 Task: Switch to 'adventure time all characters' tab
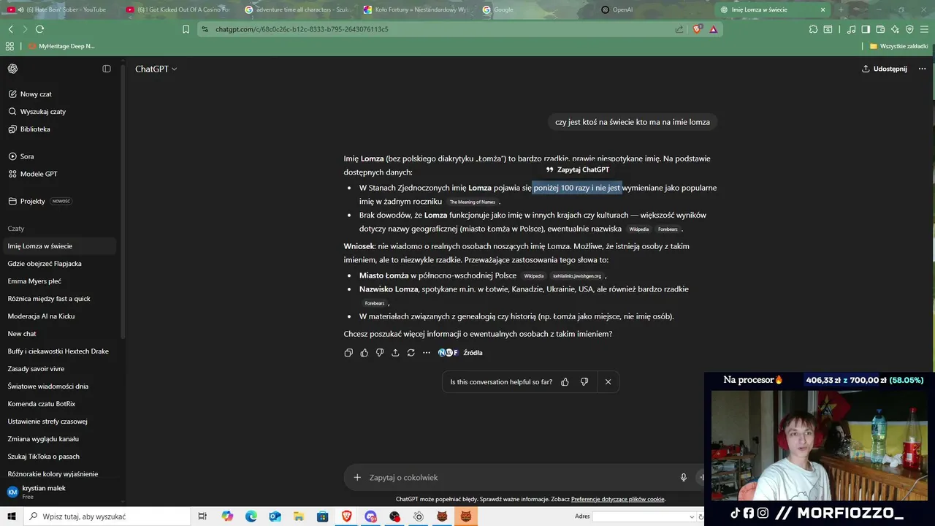click(x=297, y=9)
